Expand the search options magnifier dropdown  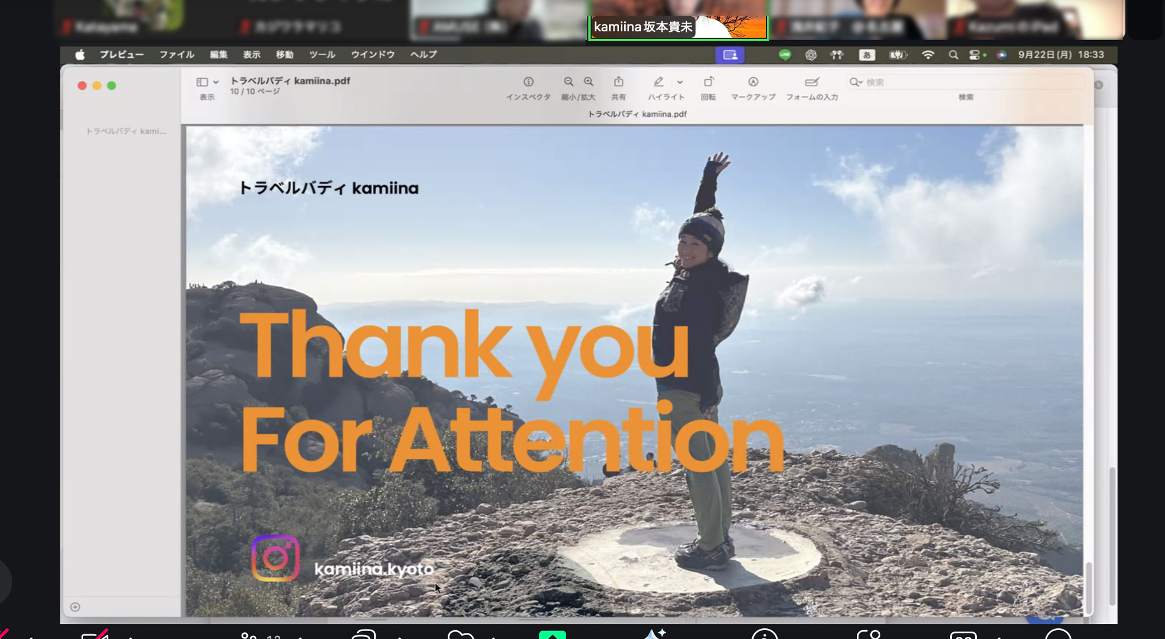point(856,82)
